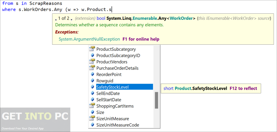277x132 pixels.
Task: Select ProductSubcategory in completion list
Action: (x=116, y=49)
